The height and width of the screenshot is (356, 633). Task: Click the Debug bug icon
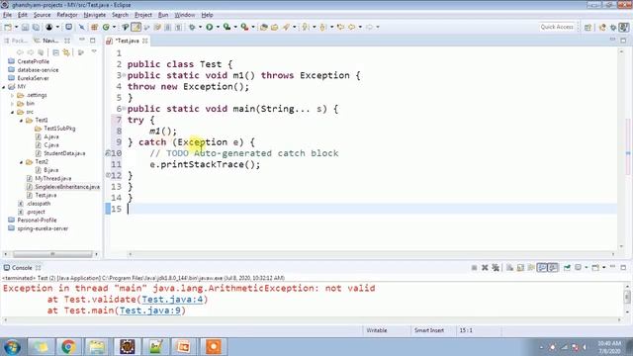(x=192, y=27)
